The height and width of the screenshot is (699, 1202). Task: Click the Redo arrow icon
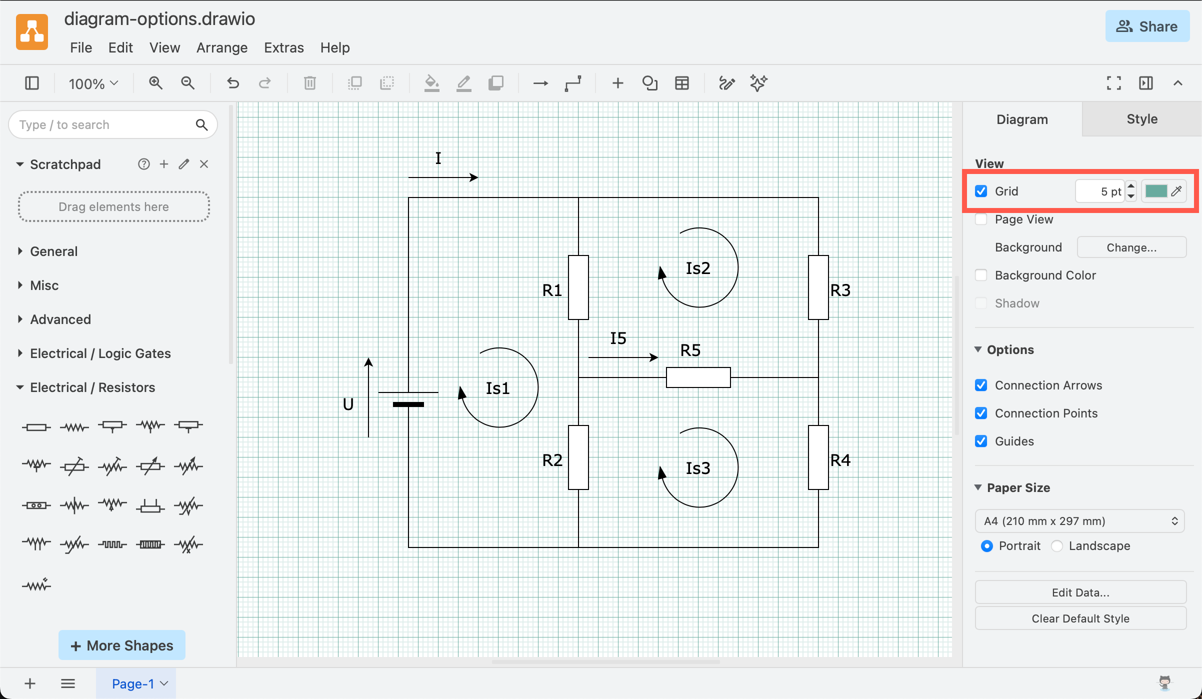tap(265, 83)
